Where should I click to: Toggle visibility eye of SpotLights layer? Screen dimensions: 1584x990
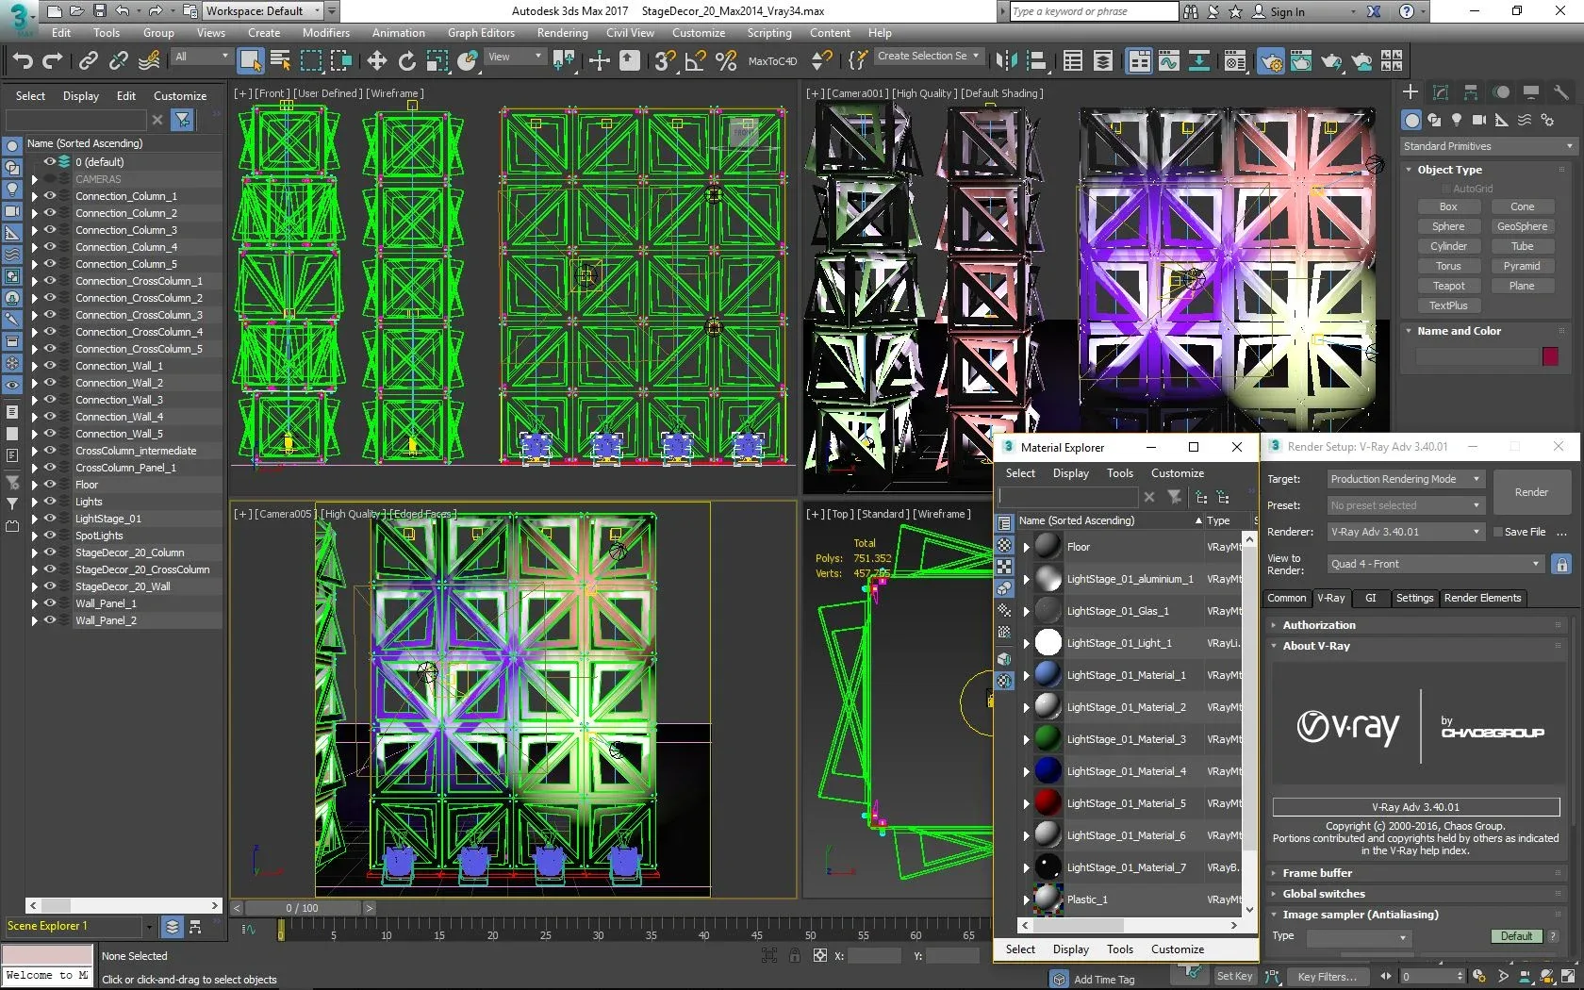(50, 536)
